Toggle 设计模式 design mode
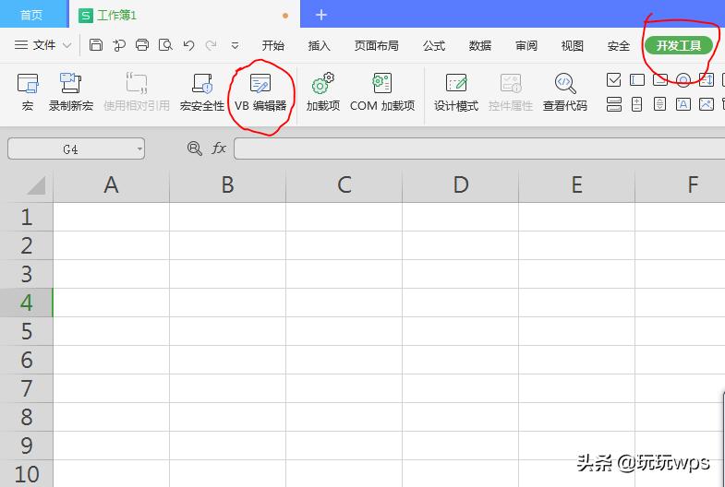 pos(456,91)
